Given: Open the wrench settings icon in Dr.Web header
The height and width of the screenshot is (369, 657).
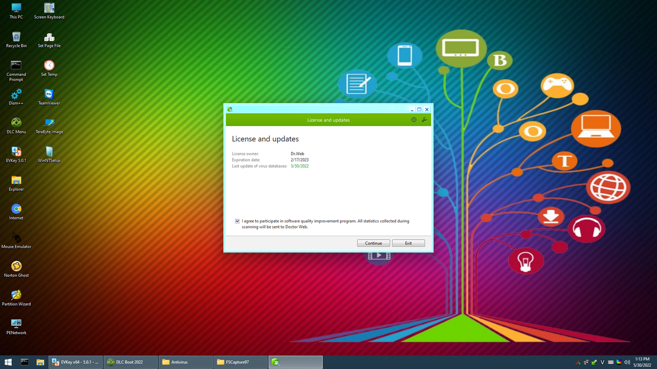Looking at the screenshot, I should pyautogui.click(x=424, y=120).
